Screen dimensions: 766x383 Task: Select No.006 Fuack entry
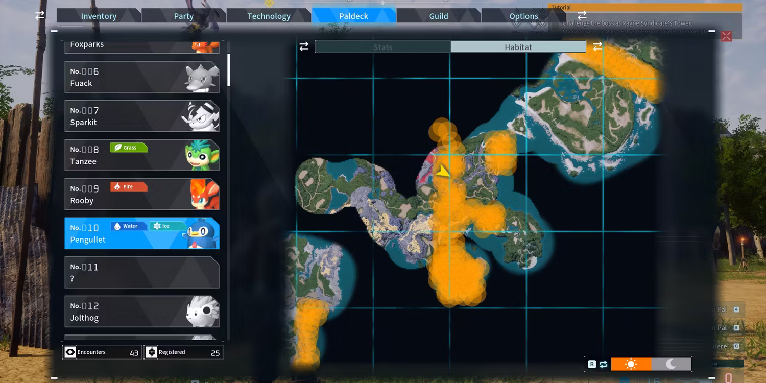142,77
